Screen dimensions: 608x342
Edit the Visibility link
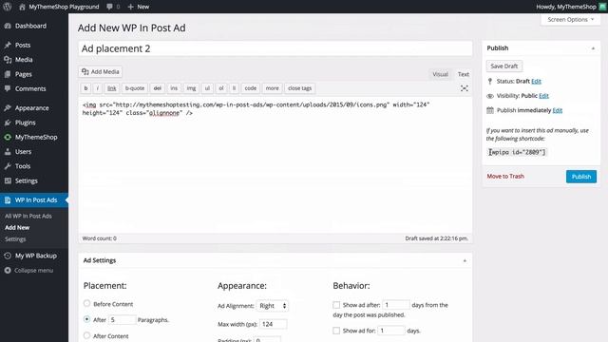[x=543, y=96]
